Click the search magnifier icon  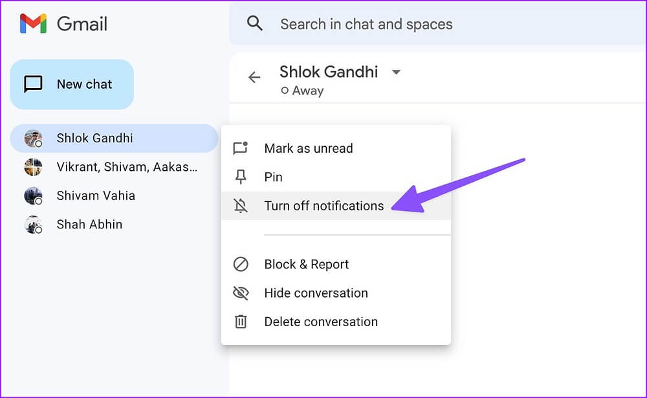[254, 23]
